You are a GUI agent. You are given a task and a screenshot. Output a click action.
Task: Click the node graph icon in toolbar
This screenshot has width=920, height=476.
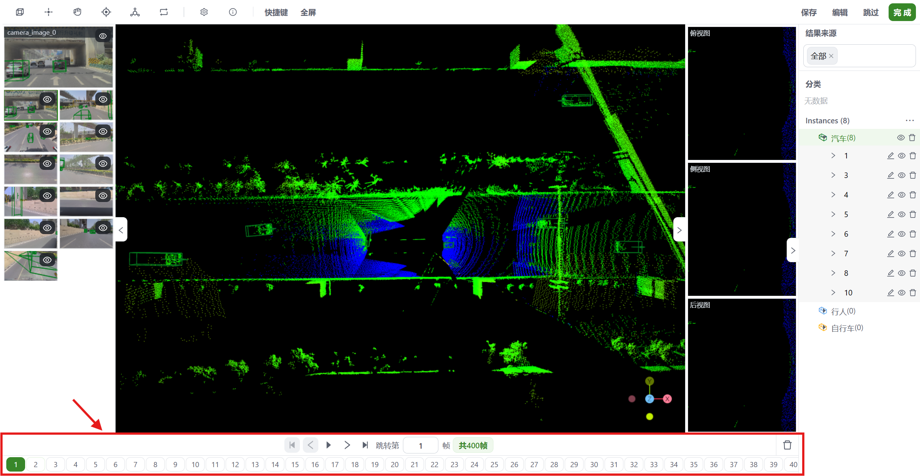135,12
